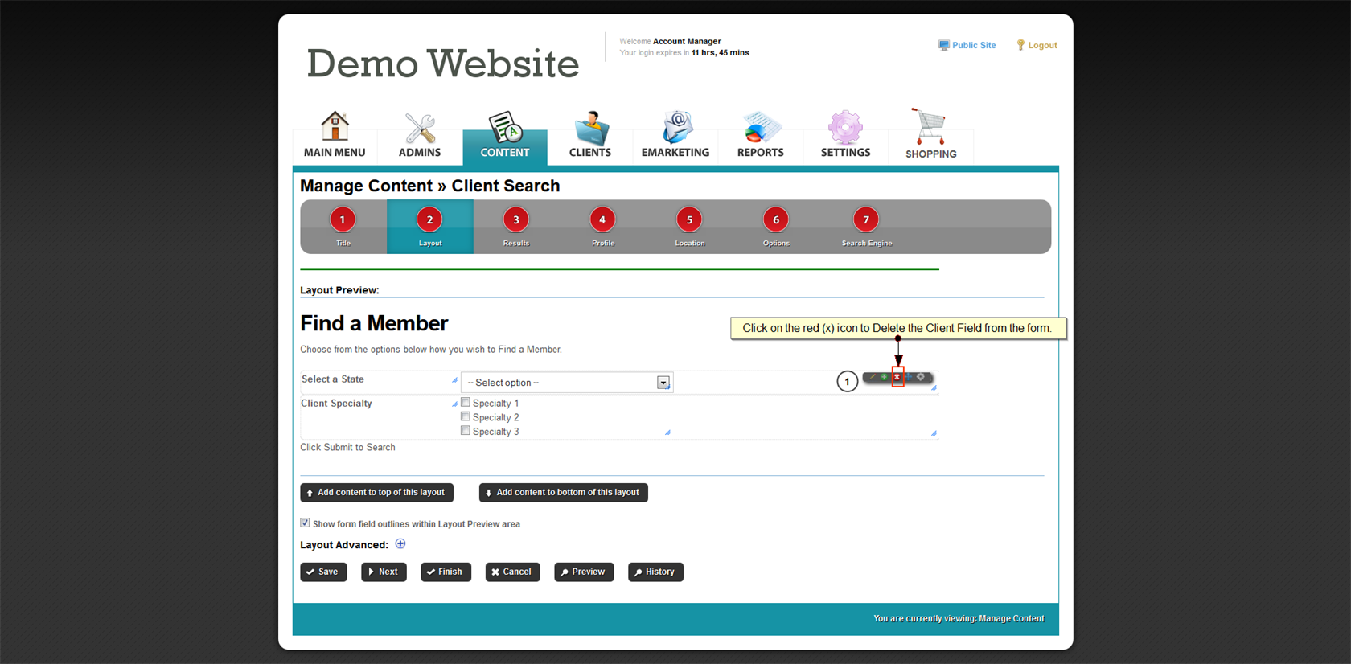
Task: Click the pencil edit field icon
Action: coord(873,377)
